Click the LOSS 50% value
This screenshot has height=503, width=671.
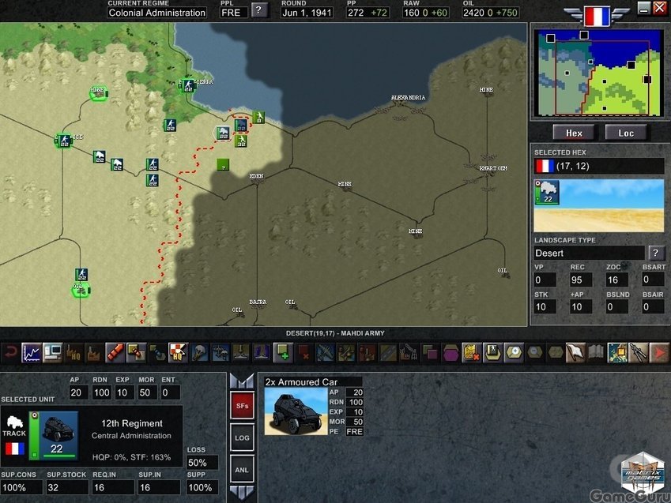[x=202, y=463]
